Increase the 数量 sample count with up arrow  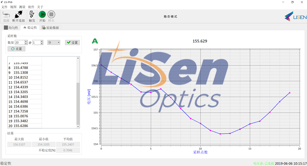click(x=26, y=41)
